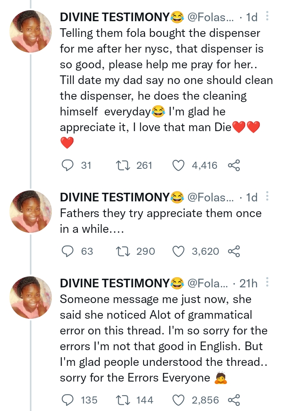This screenshot has width=283, height=411.
Task: Open more options on the dispenser tweet
Action: click(x=267, y=16)
